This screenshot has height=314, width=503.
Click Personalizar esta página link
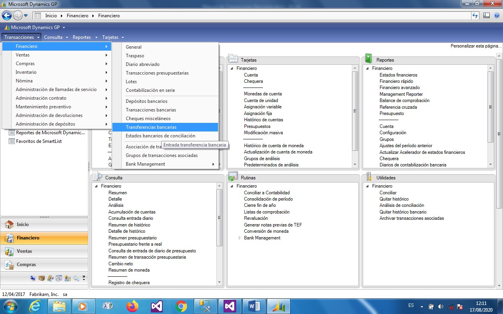coord(476,46)
